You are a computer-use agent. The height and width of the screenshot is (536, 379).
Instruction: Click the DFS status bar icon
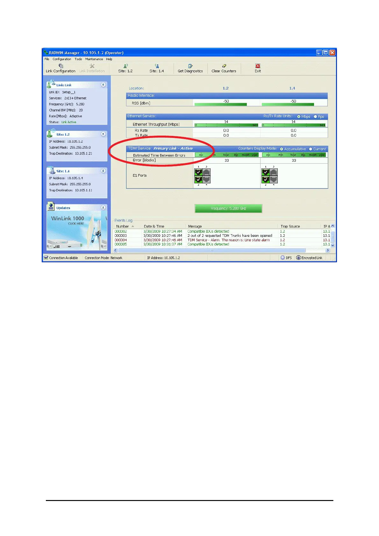click(x=282, y=258)
